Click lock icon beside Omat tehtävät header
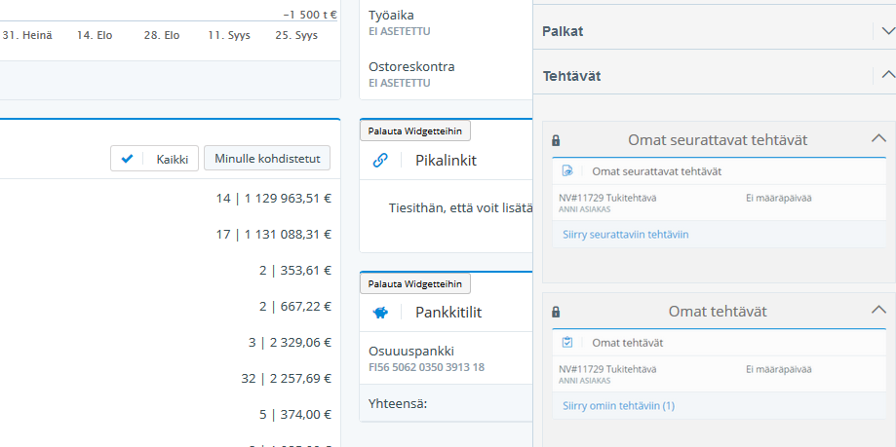896x447 pixels. pyautogui.click(x=556, y=312)
